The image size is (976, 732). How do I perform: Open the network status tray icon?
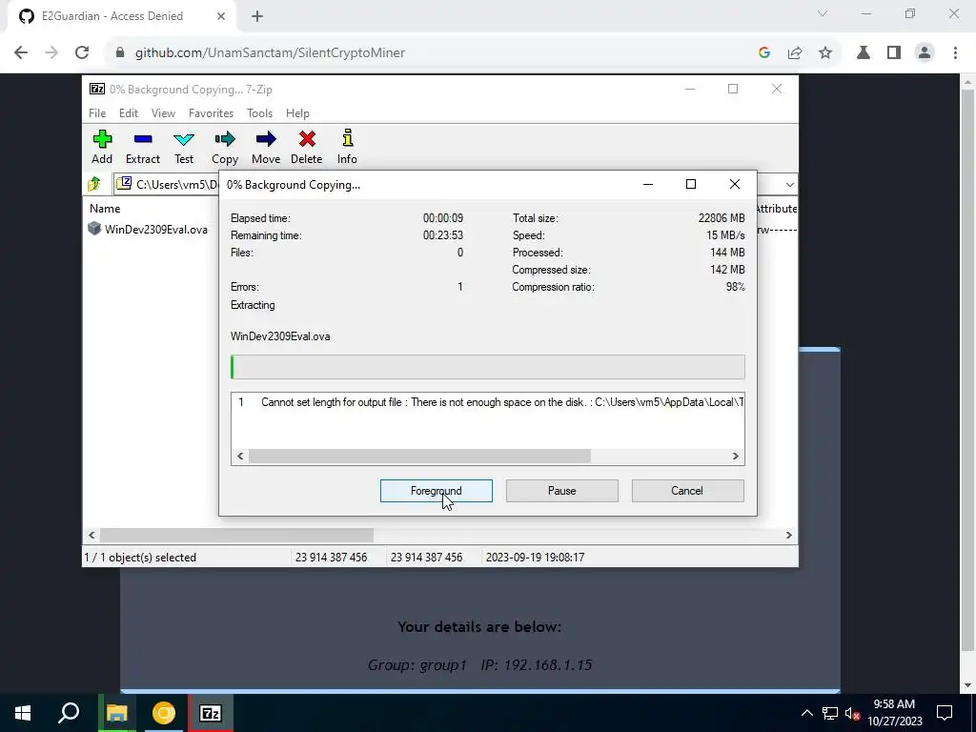830,713
